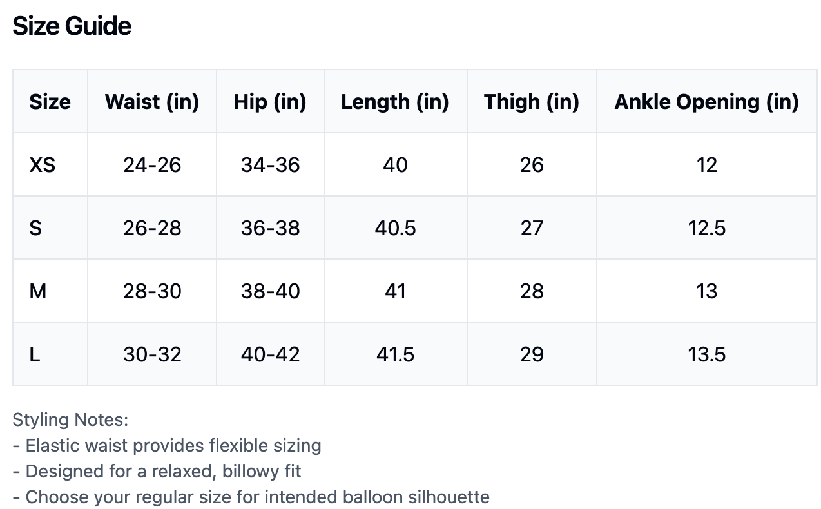Select the Waist (in) column header
The height and width of the screenshot is (509, 821).
pos(152,102)
